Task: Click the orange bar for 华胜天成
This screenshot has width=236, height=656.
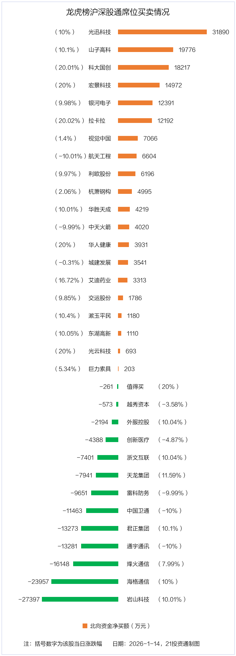Action: pyautogui.click(x=124, y=209)
